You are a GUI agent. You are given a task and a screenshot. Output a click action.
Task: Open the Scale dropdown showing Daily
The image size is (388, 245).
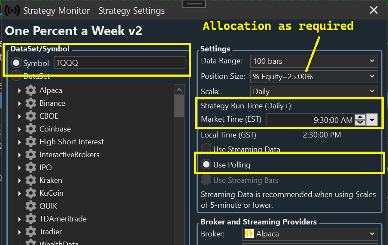(x=314, y=91)
